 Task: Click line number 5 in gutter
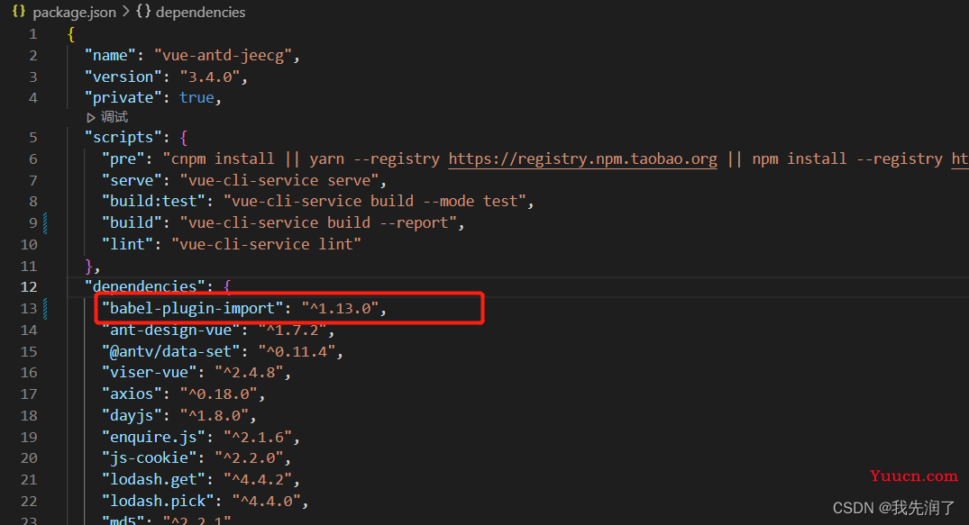pos(32,138)
